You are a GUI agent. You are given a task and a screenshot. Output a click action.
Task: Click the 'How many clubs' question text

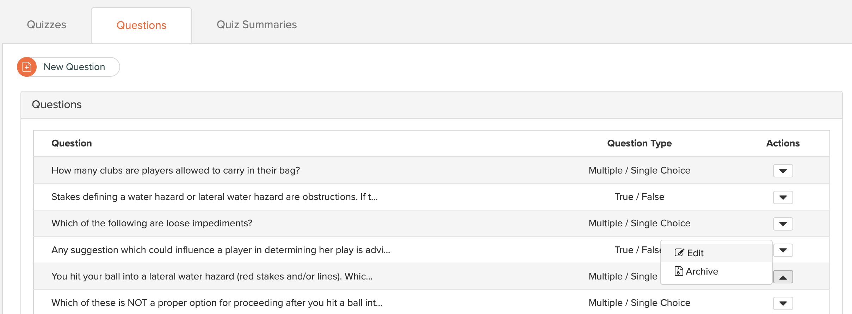coord(175,170)
